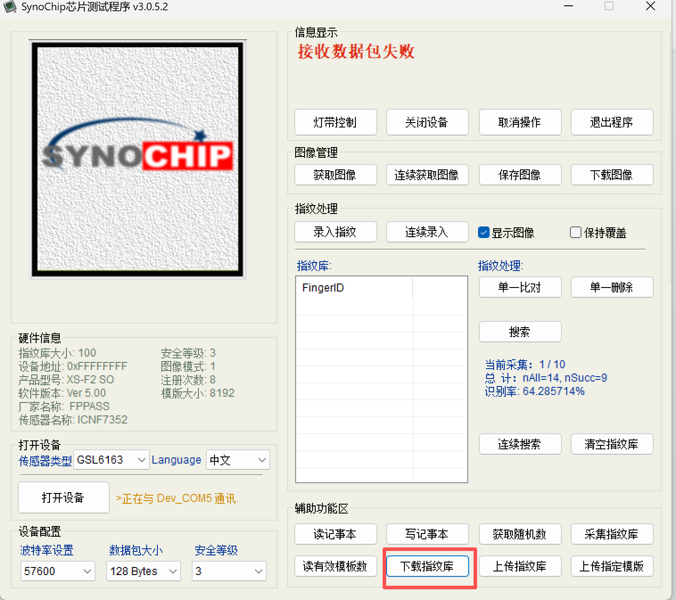Click the SynoChip app icon in title bar
Screen dimensions: 676x600
tap(9, 7)
